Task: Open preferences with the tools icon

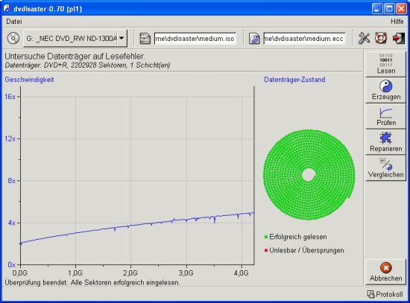Action: pyautogui.click(x=364, y=39)
